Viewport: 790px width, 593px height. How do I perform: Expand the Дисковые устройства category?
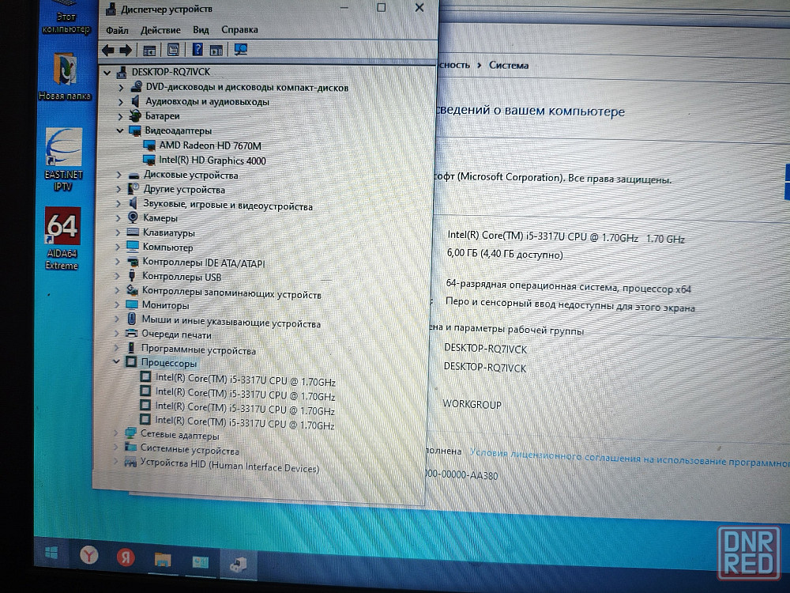tap(118, 175)
